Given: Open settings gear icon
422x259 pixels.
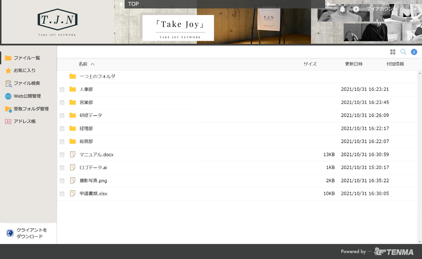Looking at the screenshot, I should [356, 9].
